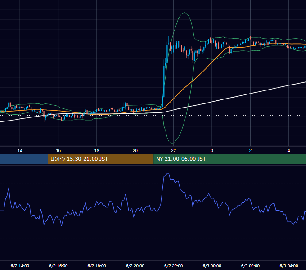Image resolution: width=306 pixels, height=270 pixels.
Task: Click the 0 hour label on upper axis
Action: point(212,151)
